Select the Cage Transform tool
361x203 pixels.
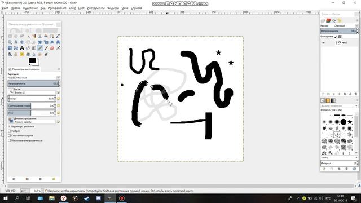point(16,48)
